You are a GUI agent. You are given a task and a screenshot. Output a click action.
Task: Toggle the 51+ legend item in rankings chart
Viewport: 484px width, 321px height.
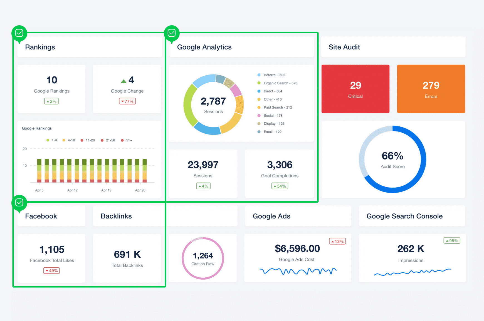point(127,140)
